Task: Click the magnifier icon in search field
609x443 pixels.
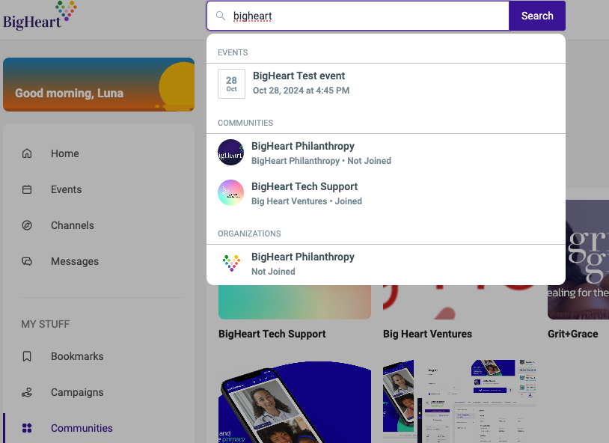Action: point(221,16)
